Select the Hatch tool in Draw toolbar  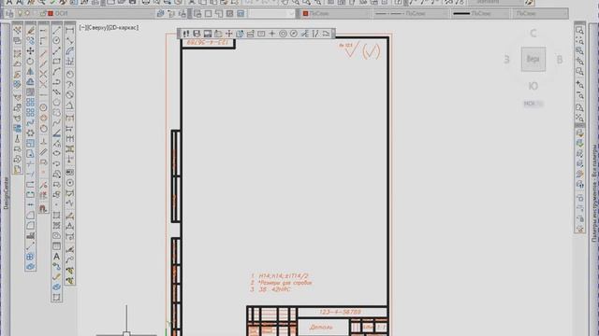[x=56, y=216]
